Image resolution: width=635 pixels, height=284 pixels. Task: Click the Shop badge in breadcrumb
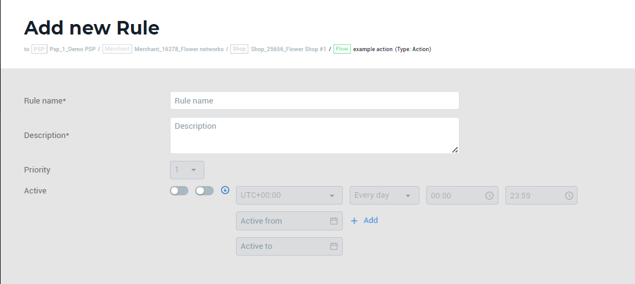(x=239, y=49)
